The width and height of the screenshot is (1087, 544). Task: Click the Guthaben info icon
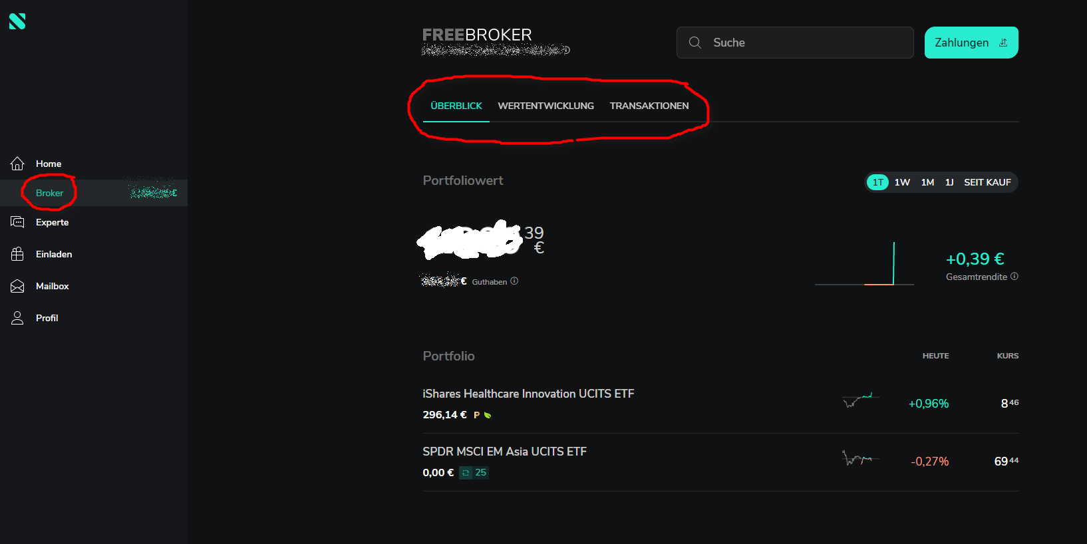pos(514,281)
